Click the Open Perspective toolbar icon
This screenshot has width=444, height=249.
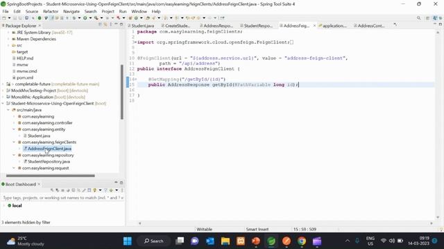click(x=427, y=18)
